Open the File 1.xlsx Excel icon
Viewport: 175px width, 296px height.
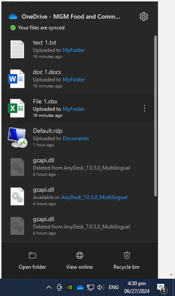[x=16, y=108]
